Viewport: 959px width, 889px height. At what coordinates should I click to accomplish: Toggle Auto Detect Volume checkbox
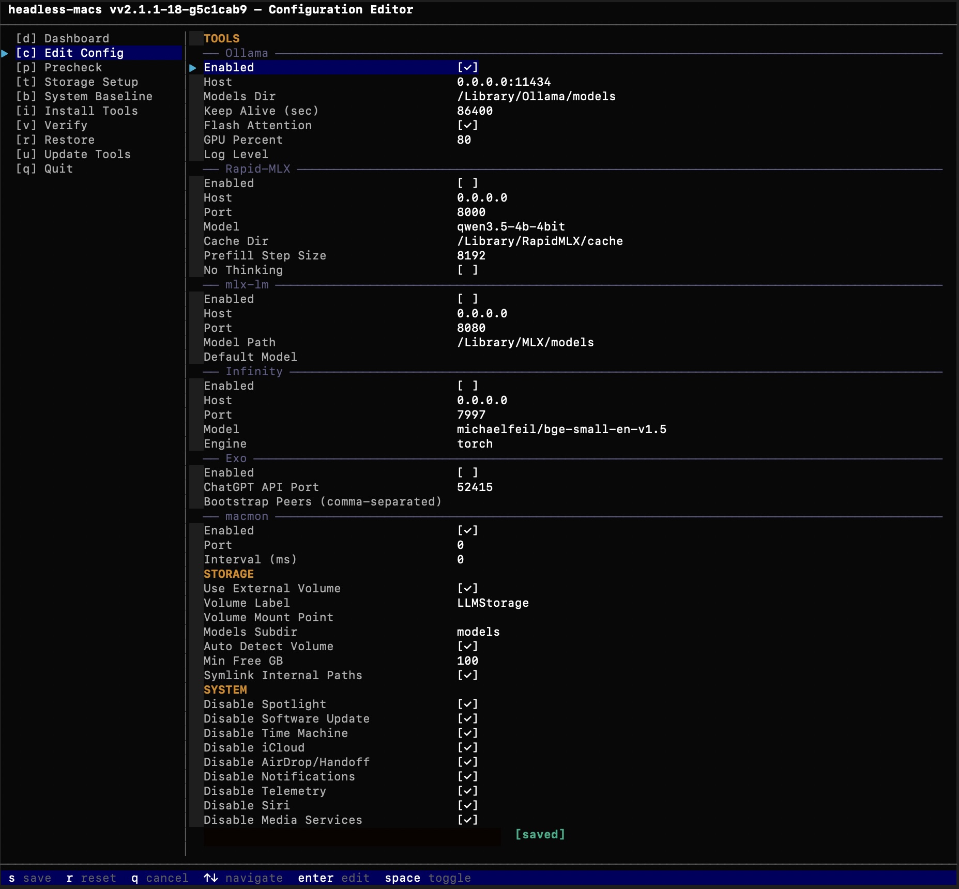click(467, 646)
